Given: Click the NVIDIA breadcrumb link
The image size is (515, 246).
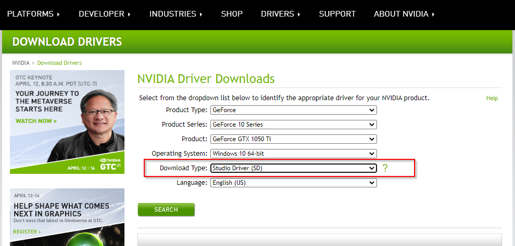Looking at the screenshot, I should tap(21, 63).
